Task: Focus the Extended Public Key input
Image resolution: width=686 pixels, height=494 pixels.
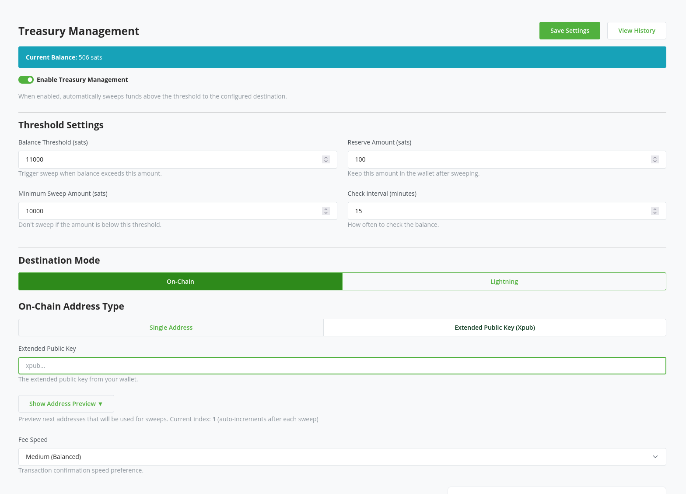Action: (x=341, y=366)
